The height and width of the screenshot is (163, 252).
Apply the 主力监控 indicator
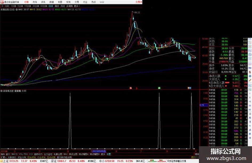(x=48, y=154)
